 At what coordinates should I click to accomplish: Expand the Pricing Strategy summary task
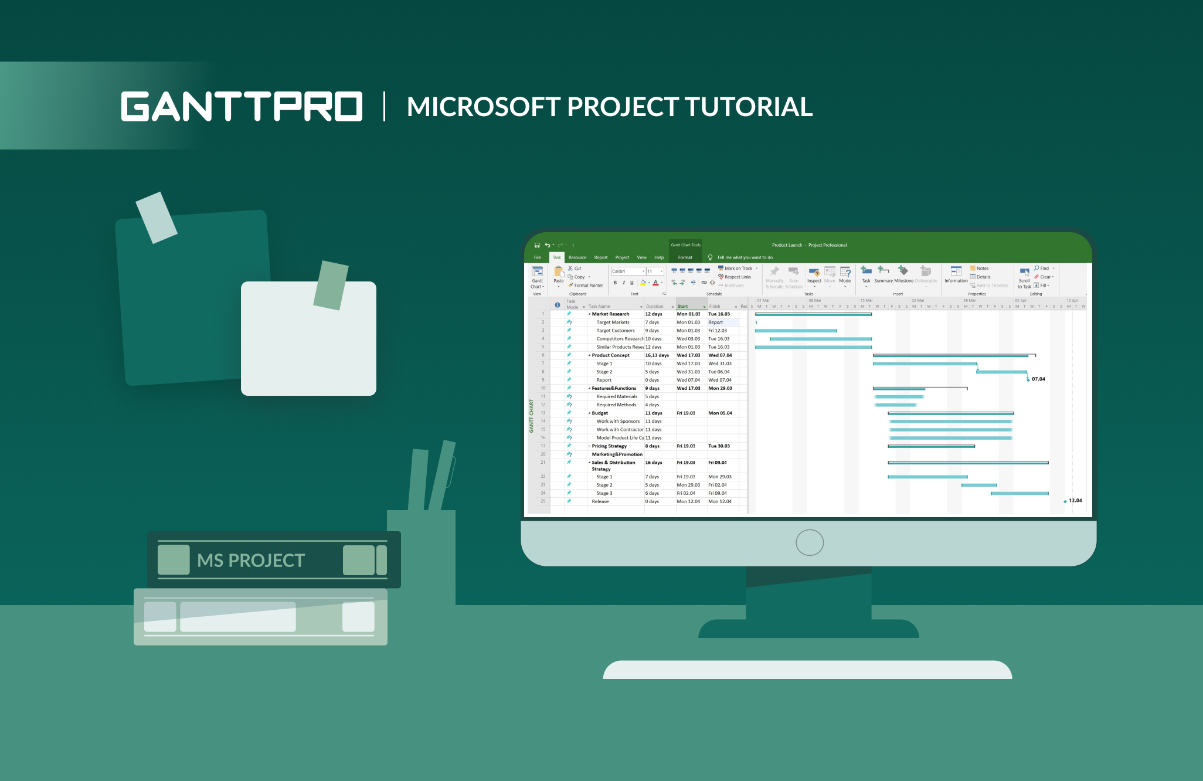coord(589,446)
